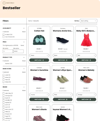Reset the Availability filter
This screenshot has height=121, width=100.
[24, 32]
